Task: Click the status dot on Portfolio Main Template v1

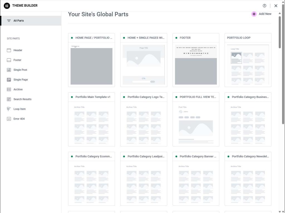Action: 72,97
